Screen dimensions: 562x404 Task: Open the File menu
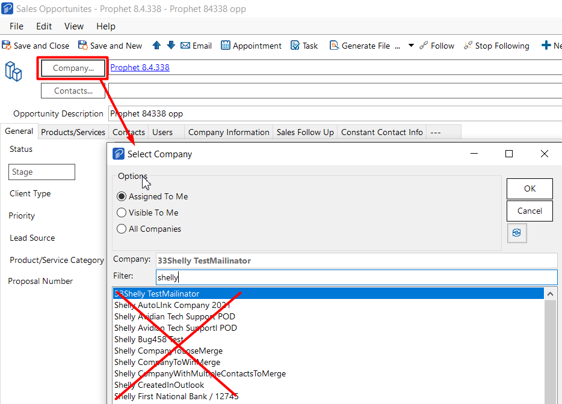pyautogui.click(x=16, y=26)
